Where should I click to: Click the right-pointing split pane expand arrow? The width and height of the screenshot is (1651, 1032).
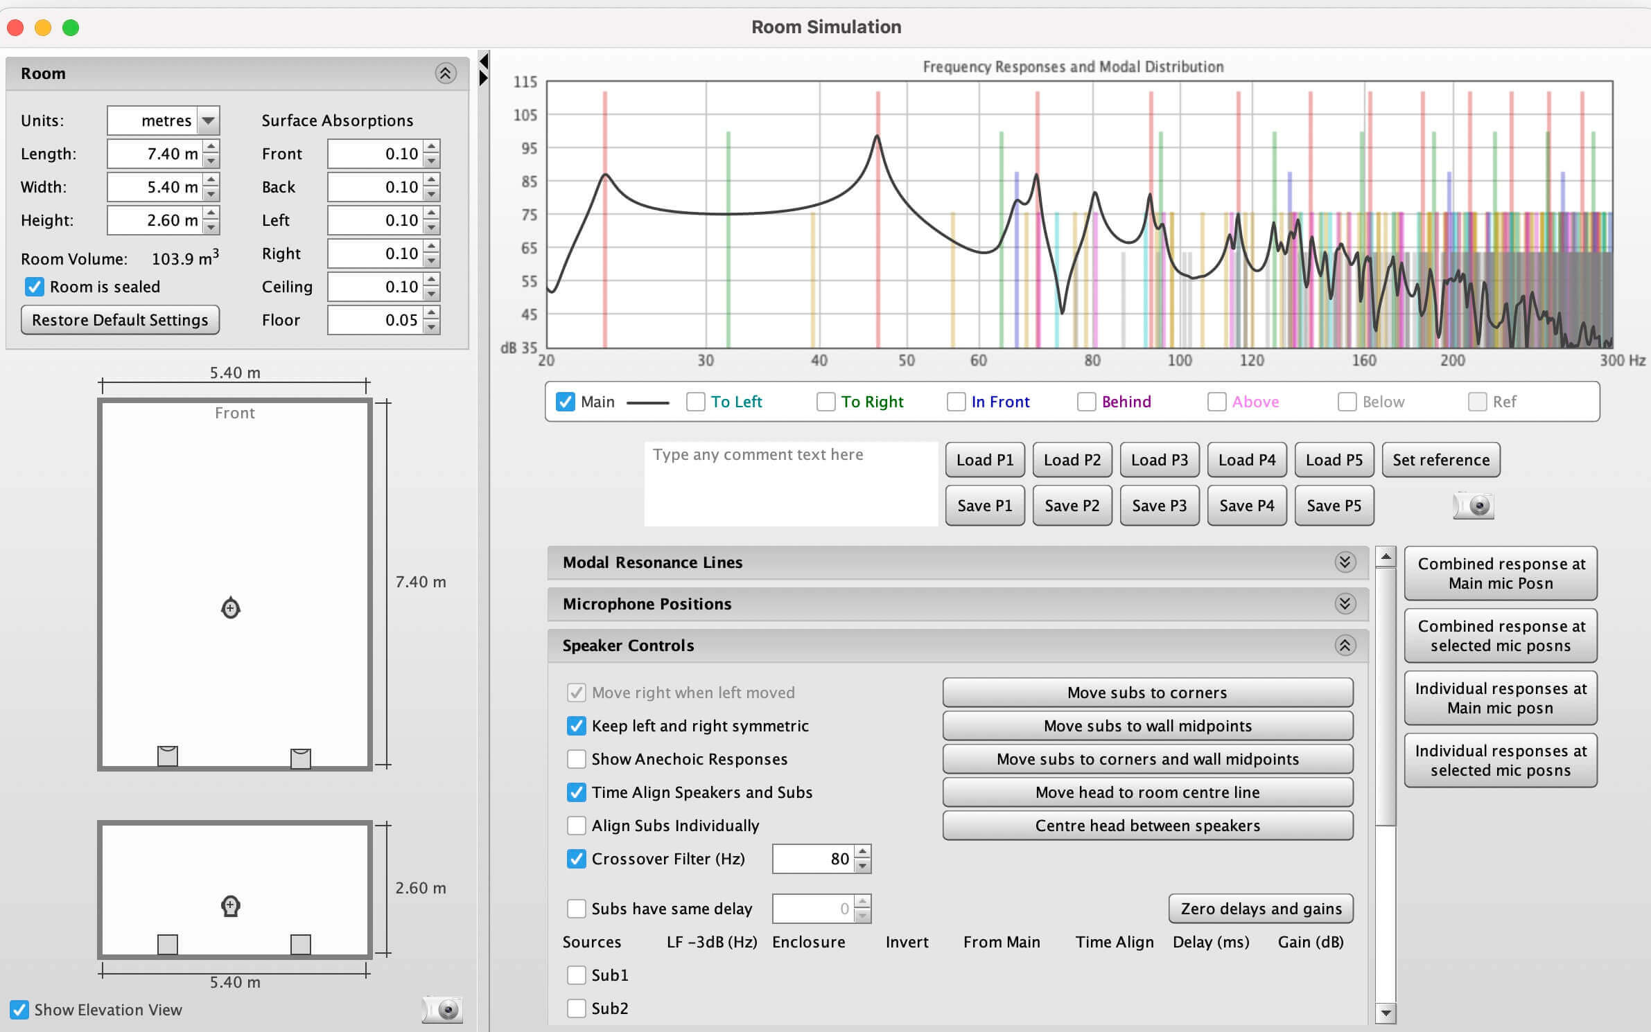coord(484,78)
